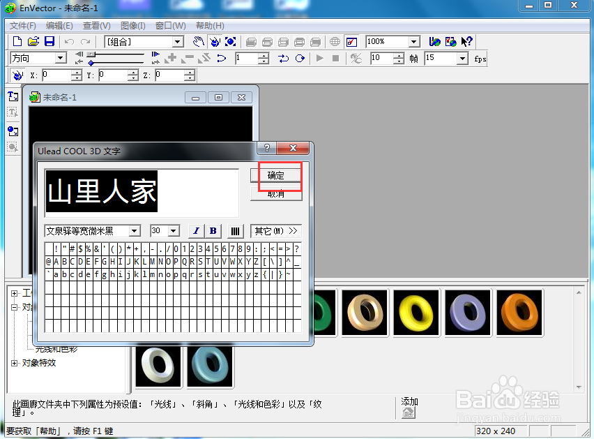Click the column bars icon in text dialog
This screenshot has width=594, height=439.
pos(235,231)
